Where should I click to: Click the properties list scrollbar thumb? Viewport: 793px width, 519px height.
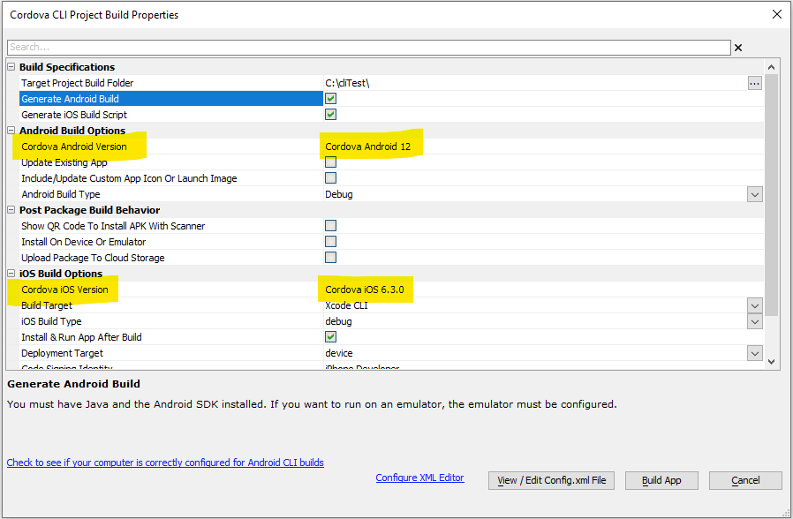coord(771,194)
